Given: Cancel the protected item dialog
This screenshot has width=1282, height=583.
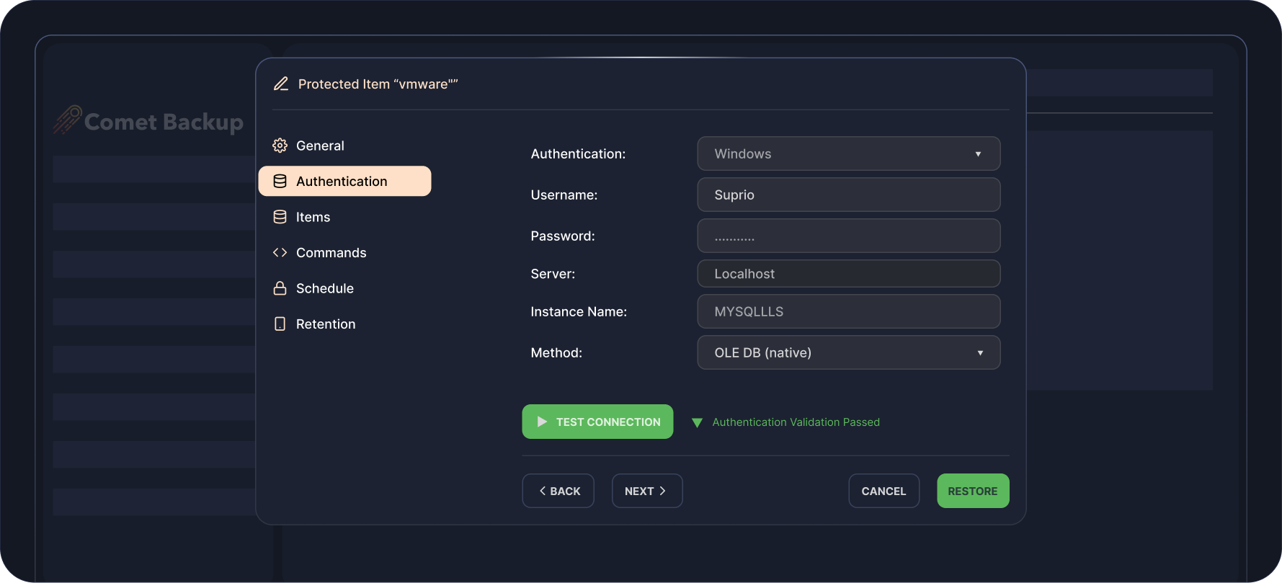Looking at the screenshot, I should [883, 491].
